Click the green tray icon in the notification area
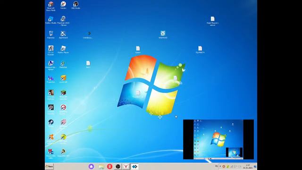The height and width of the screenshot is (170, 302). [x=228, y=166]
